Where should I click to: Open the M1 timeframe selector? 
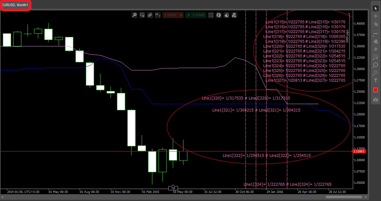coord(158,15)
